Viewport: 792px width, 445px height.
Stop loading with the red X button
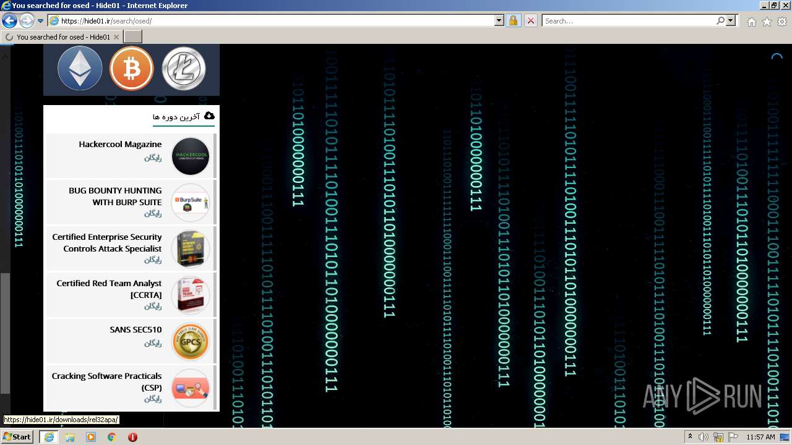tap(530, 20)
